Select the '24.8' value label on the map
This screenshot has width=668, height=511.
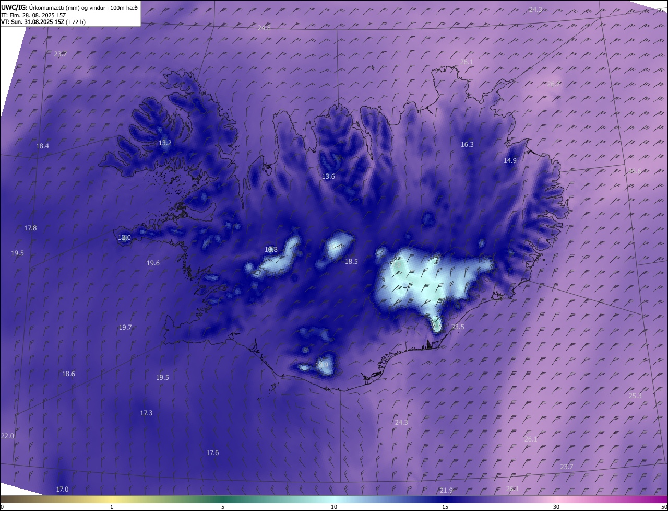[265, 28]
